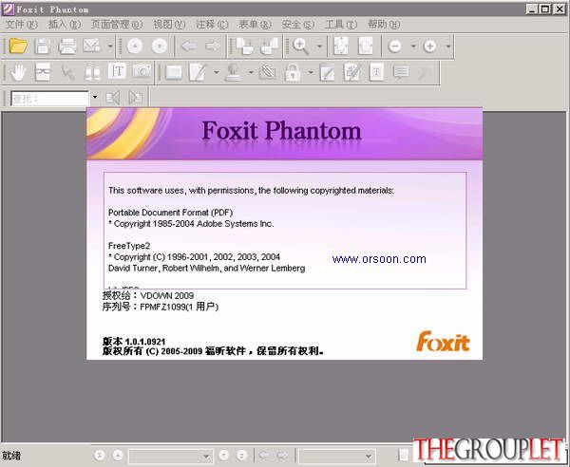This screenshot has height=467, width=570.
Task: Click the paperclip attachment icon
Action: click(x=268, y=72)
